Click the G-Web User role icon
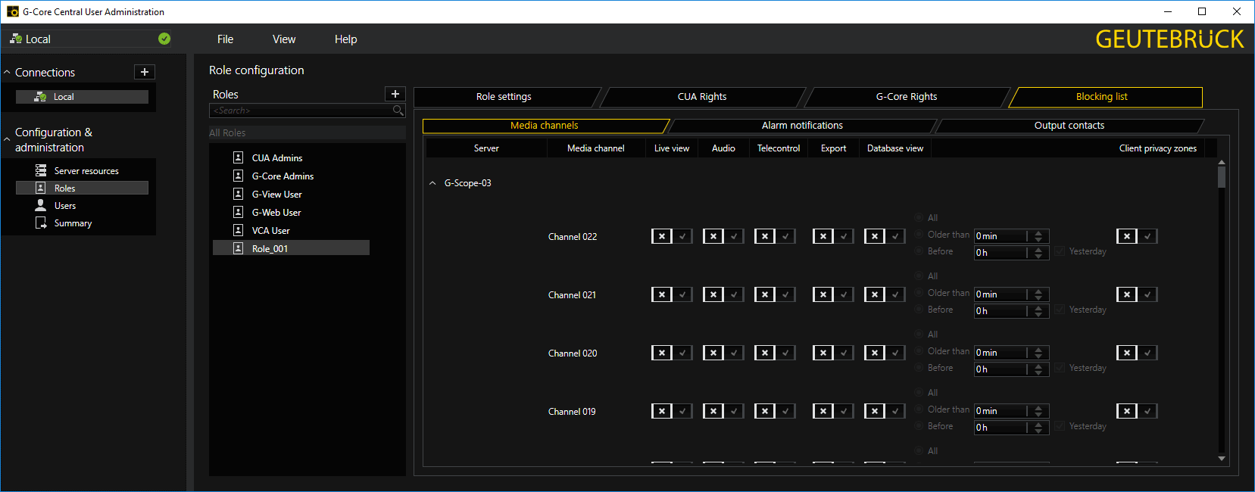 point(238,212)
